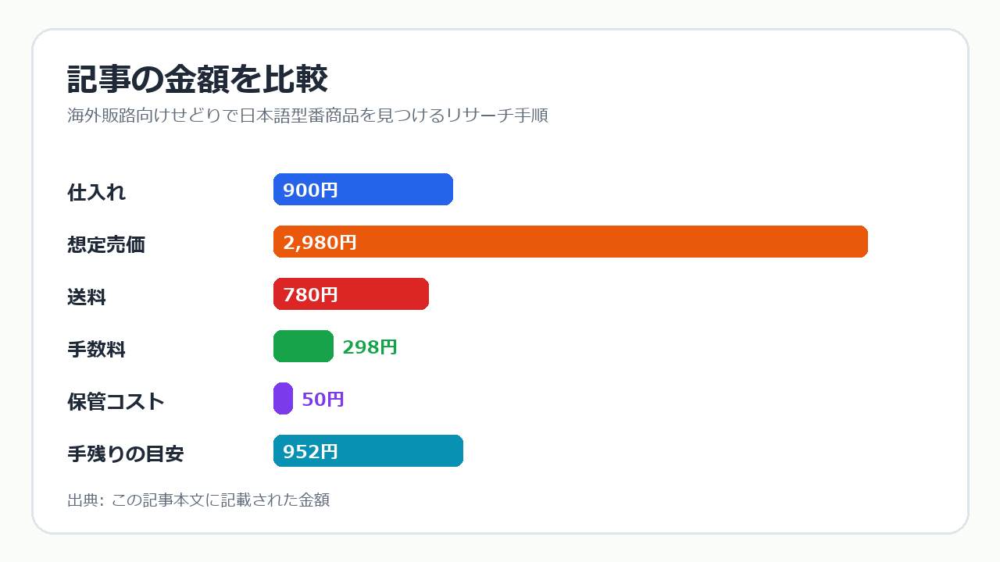Select the red 送料 780円 bar
The width and height of the screenshot is (1000, 562).
[x=351, y=294]
